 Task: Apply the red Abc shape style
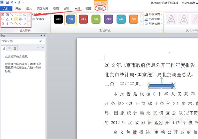coord(83,19)
